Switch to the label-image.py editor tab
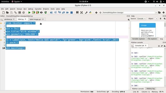Viewport: 166px width, 93px height. pyautogui.click(x=35, y=19)
